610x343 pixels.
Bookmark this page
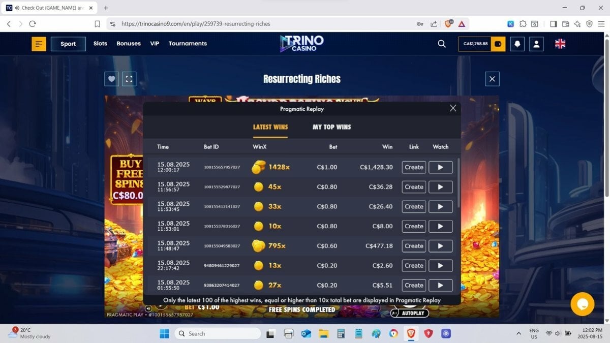(x=97, y=24)
